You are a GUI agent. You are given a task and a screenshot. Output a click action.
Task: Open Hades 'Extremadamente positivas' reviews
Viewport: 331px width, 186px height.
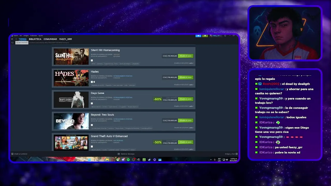[x=123, y=76]
